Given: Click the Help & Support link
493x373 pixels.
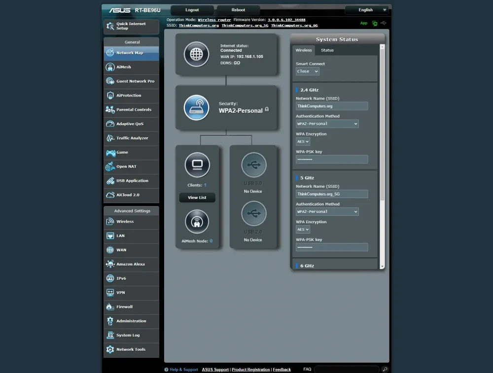Looking at the screenshot, I should tap(184, 370).
